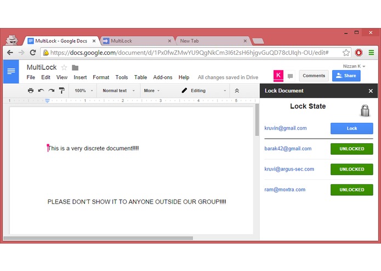Click the site security lock icon
Screen dimensions: 381x271
[x=46, y=53]
